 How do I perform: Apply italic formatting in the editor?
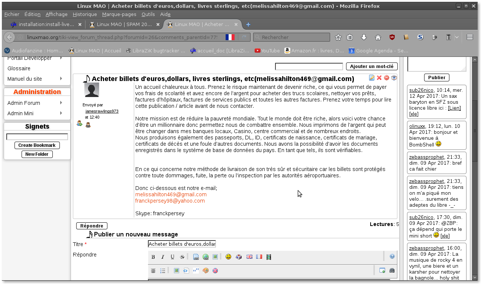(x=162, y=257)
